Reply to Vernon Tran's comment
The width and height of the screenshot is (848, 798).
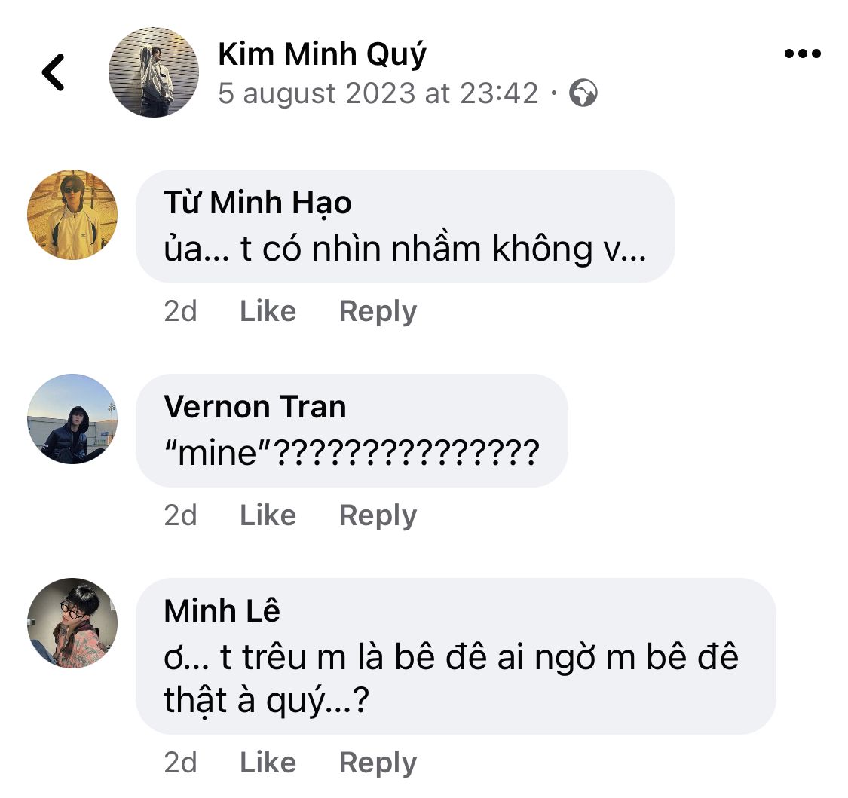click(x=378, y=515)
